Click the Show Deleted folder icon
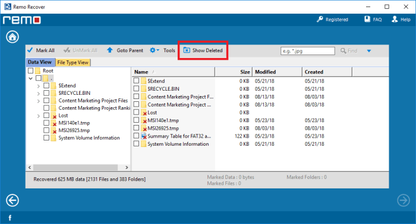Screen dimensions: 416x224 [x=187, y=50]
